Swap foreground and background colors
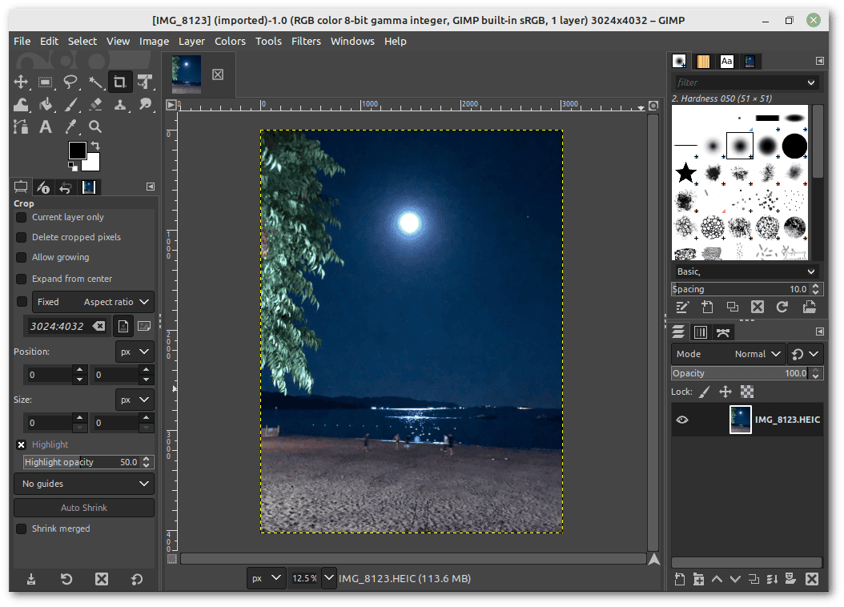The height and width of the screenshot is (607, 844). (x=96, y=145)
